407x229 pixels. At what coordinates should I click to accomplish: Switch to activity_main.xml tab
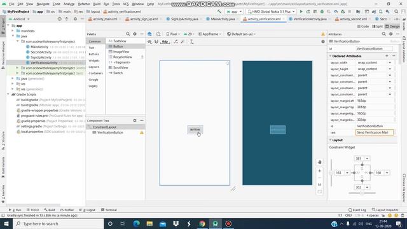click(x=104, y=19)
